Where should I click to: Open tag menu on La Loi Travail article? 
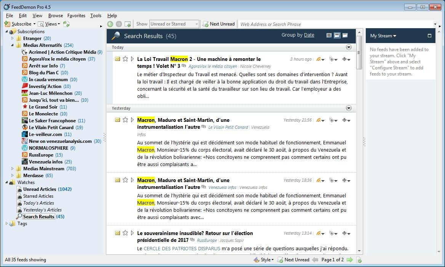333,59
